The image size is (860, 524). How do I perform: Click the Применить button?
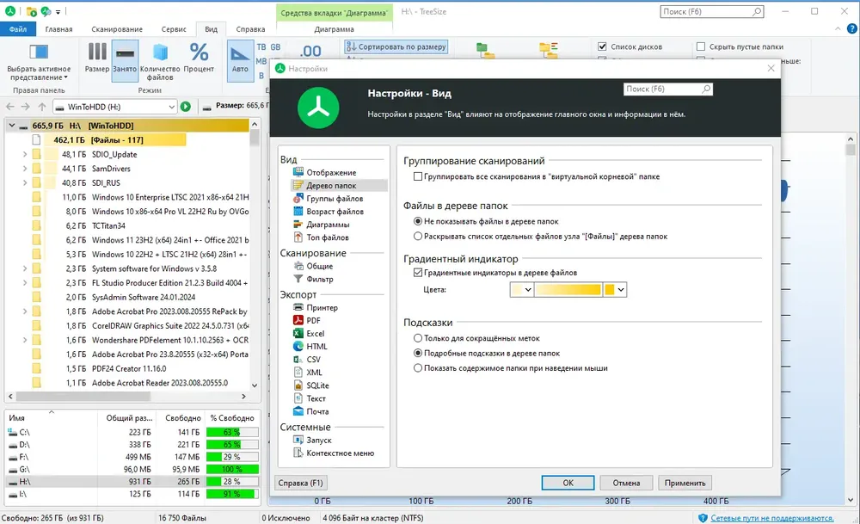(x=685, y=483)
